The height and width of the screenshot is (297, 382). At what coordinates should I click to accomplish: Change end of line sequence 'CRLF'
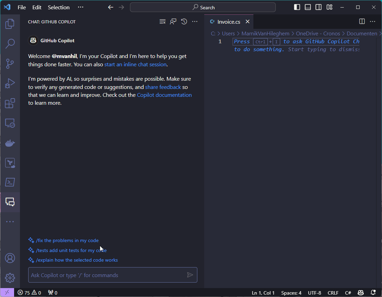coord(333,293)
